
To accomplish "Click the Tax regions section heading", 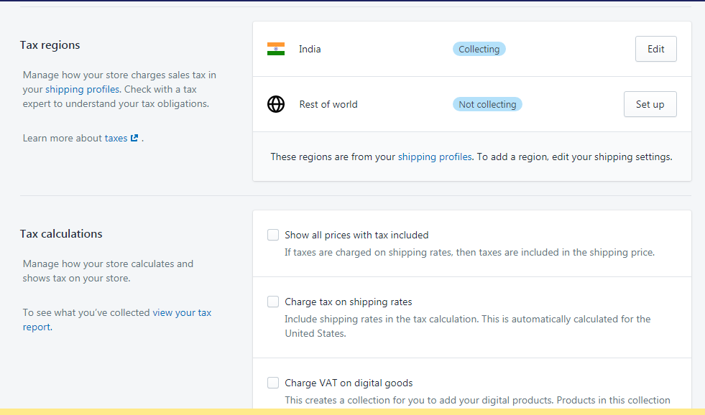I will click(x=50, y=45).
